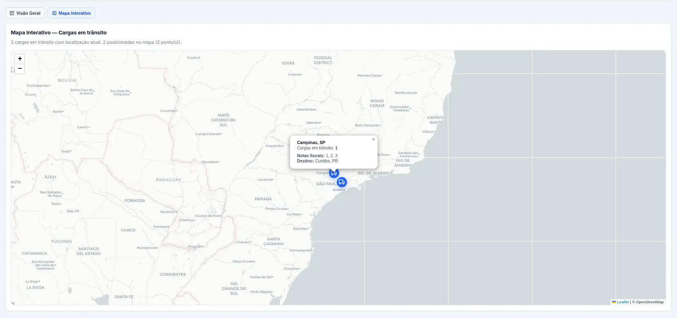Image resolution: width=677 pixels, height=318 pixels.
Task: Open the Leaflet attribution link
Action: 623,302
